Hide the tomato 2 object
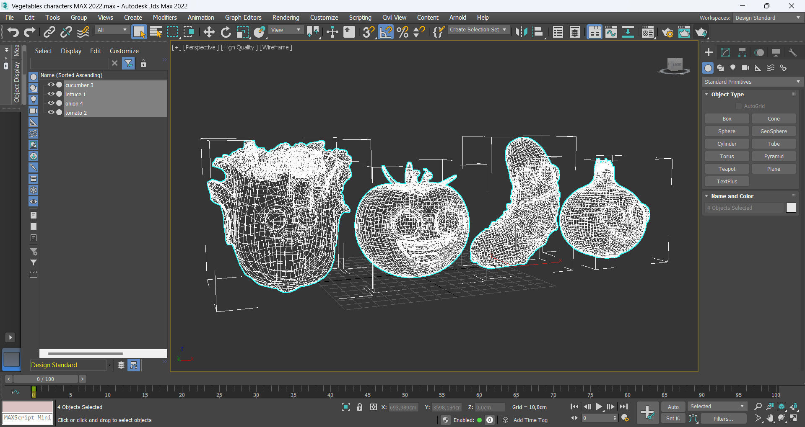Viewport: 805px width, 427px height. 51,112
